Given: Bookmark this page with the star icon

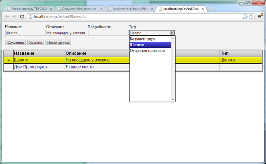Looking at the screenshot, I should pyautogui.click(x=251, y=17).
